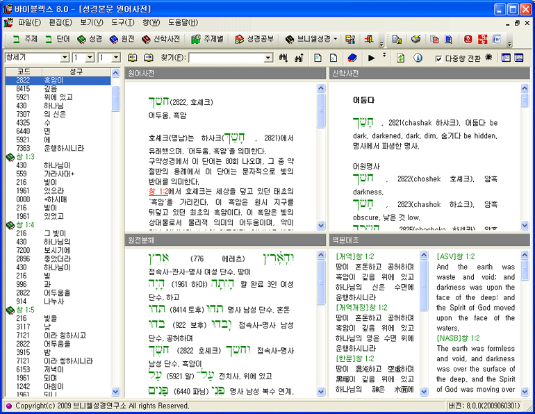Open the 성경공부 toolbar item
The width and height of the screenshot is (535, 414).
tap(254, 39)
